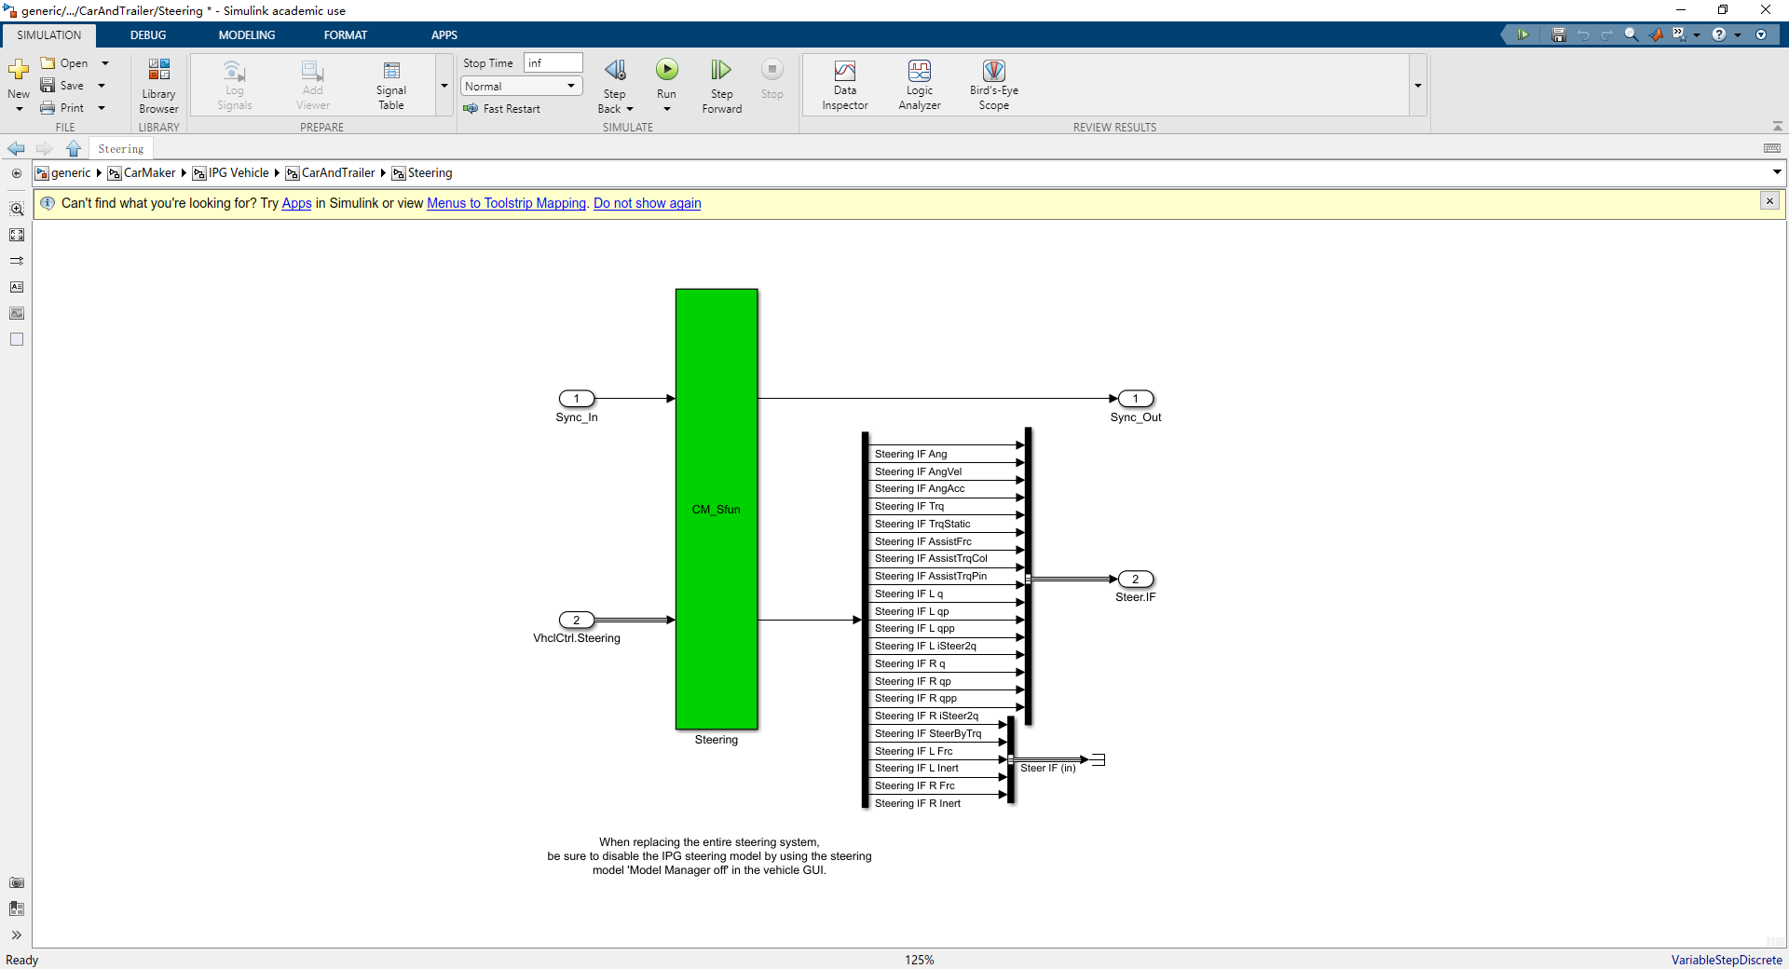Open the Help question mark icon
This screenshot has width=1789, height=969.
pos(1719,34)
